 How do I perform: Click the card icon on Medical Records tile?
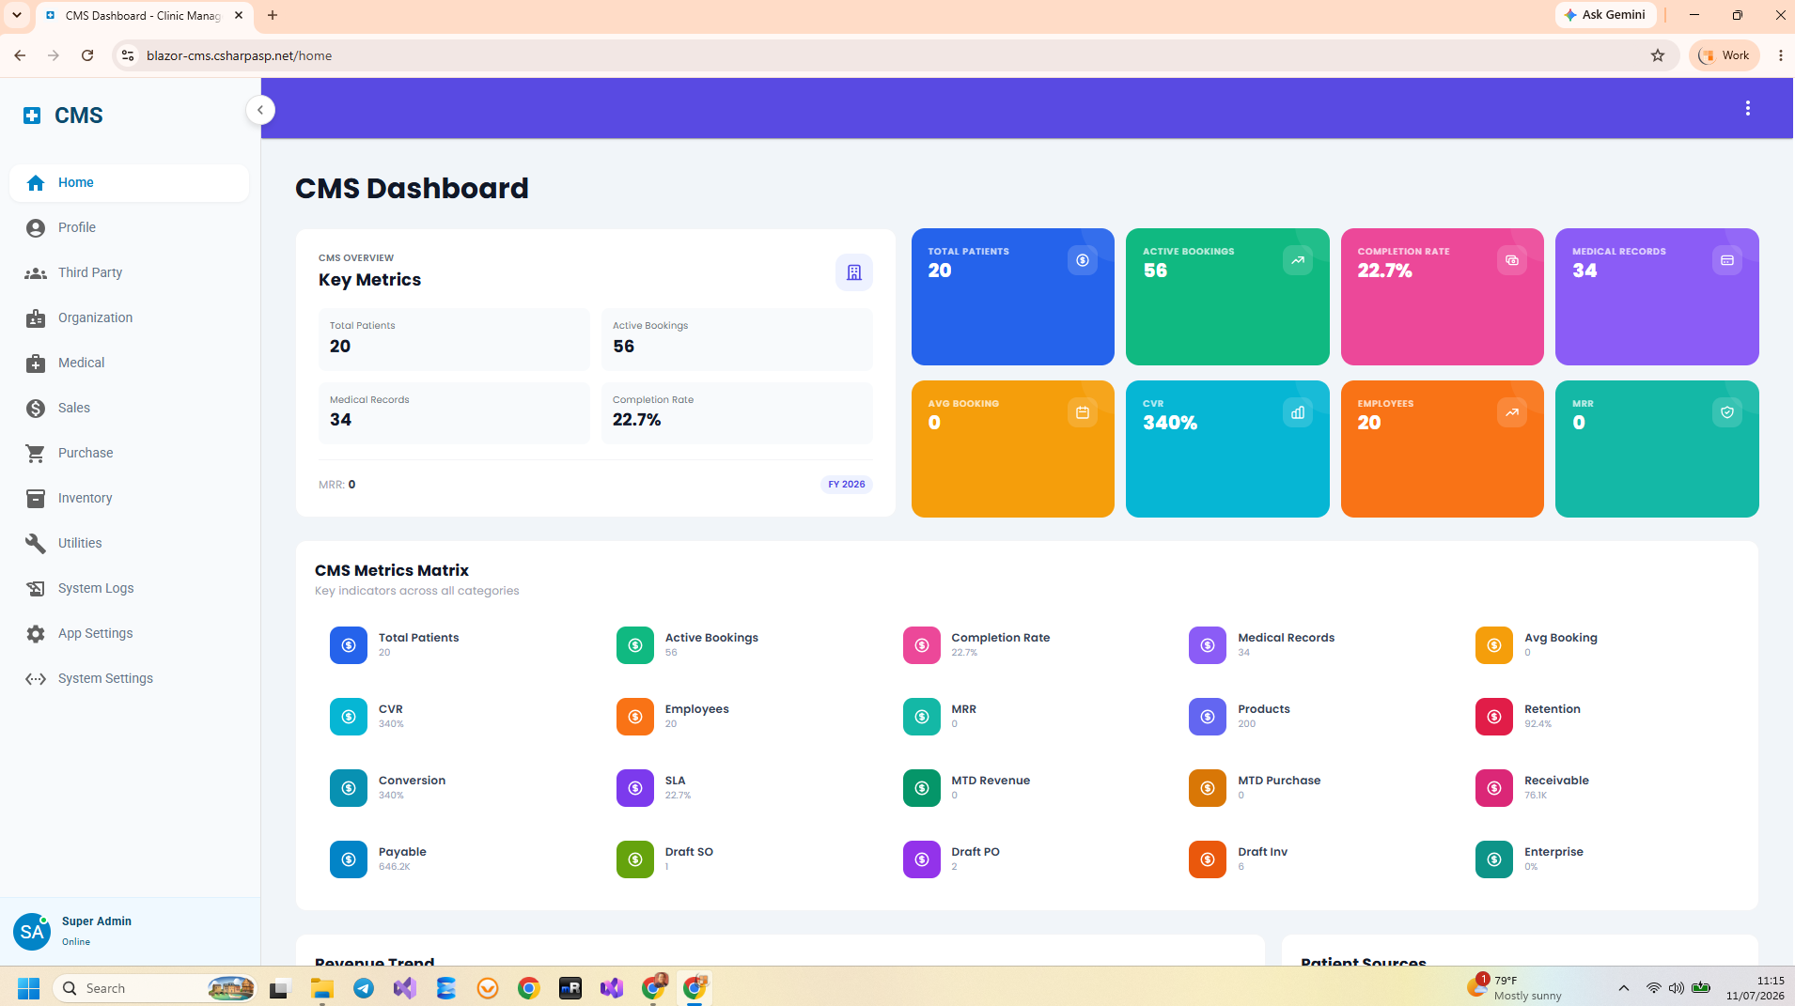1726,260
